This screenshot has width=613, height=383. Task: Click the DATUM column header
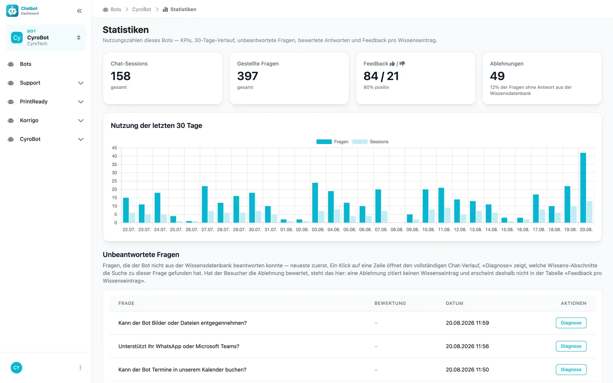click(454, 303)
